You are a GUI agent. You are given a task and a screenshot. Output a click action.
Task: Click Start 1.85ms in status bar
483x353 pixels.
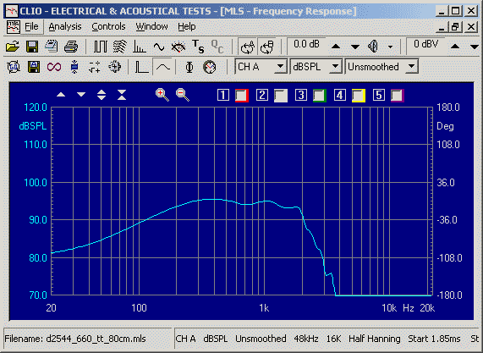[434, 339]
